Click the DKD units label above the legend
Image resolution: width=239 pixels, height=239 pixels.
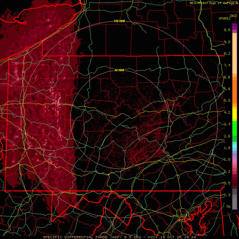[x=233, y=16]
